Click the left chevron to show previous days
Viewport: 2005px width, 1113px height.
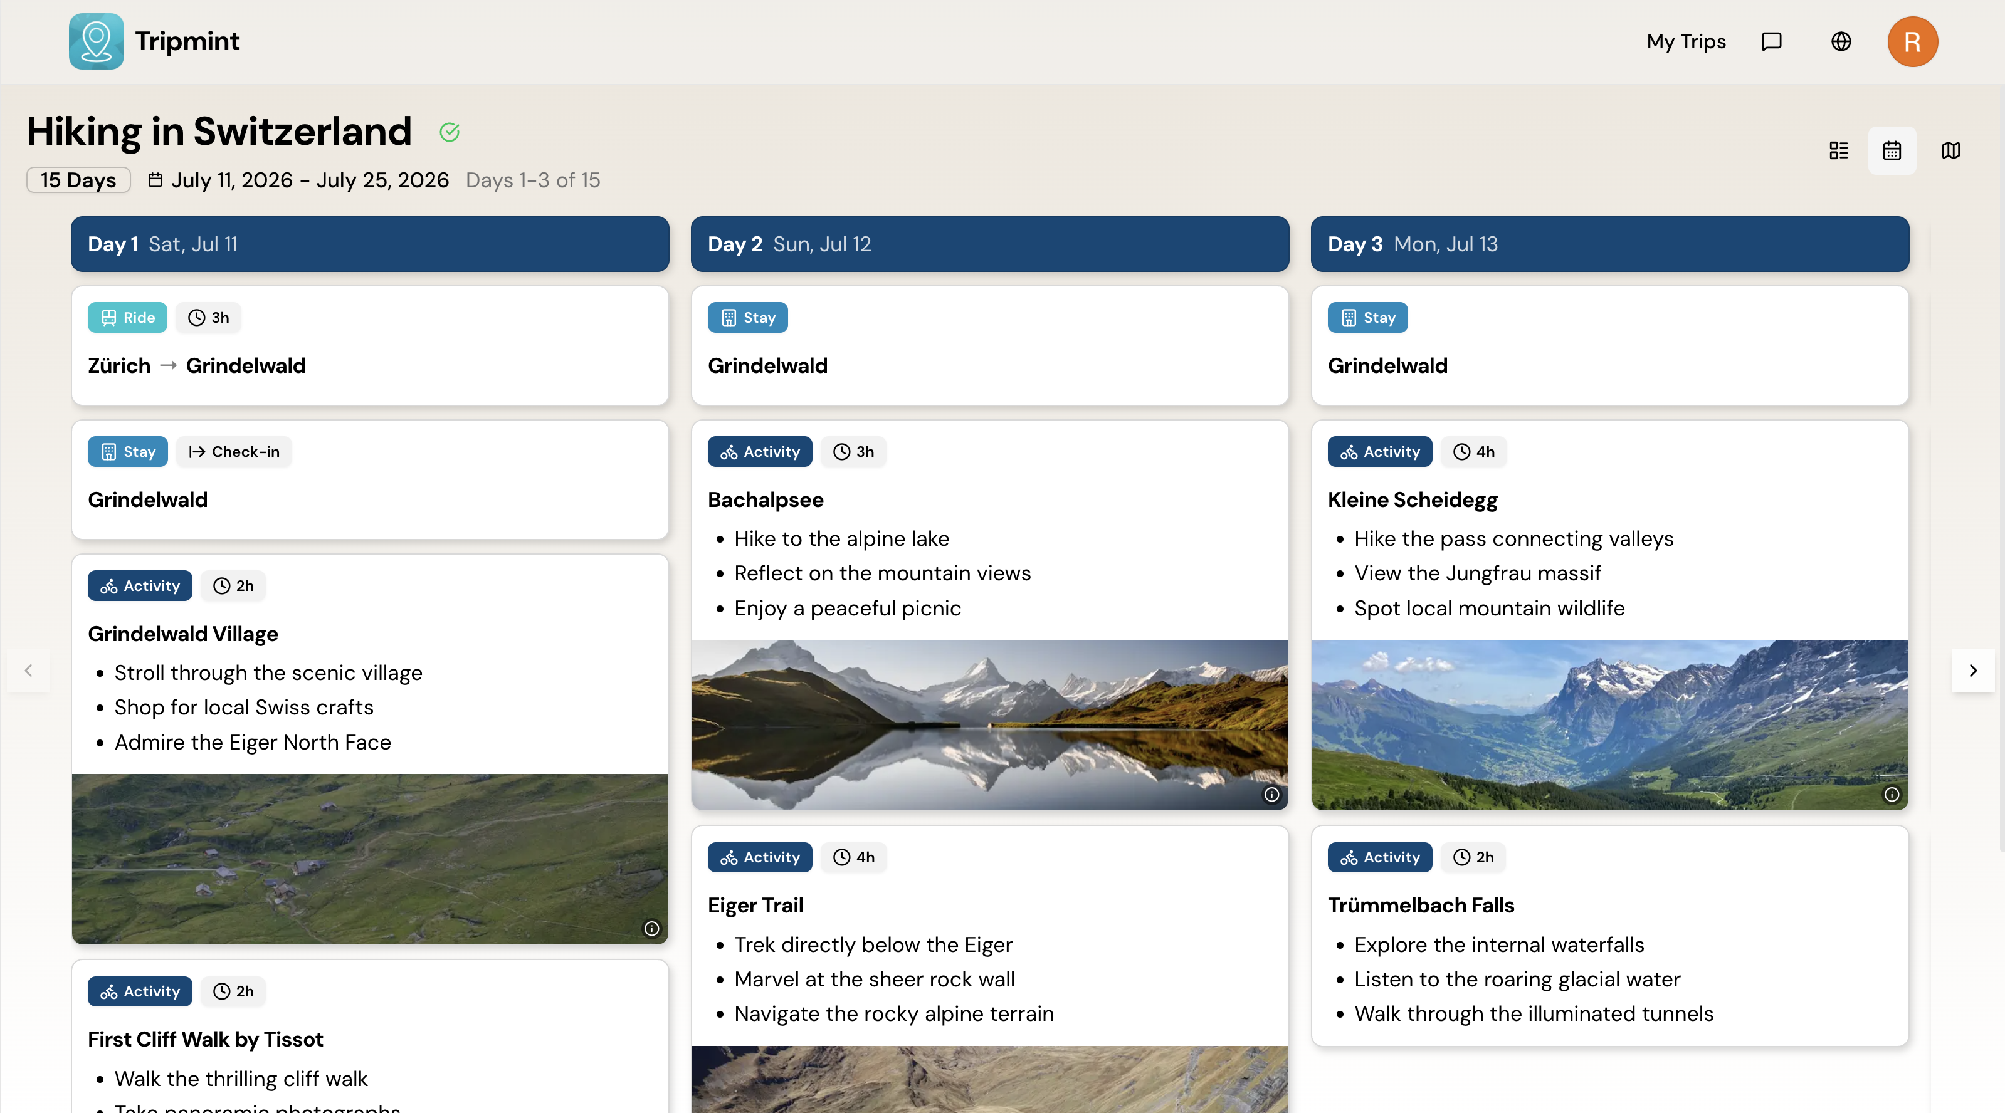pos(29,671)
